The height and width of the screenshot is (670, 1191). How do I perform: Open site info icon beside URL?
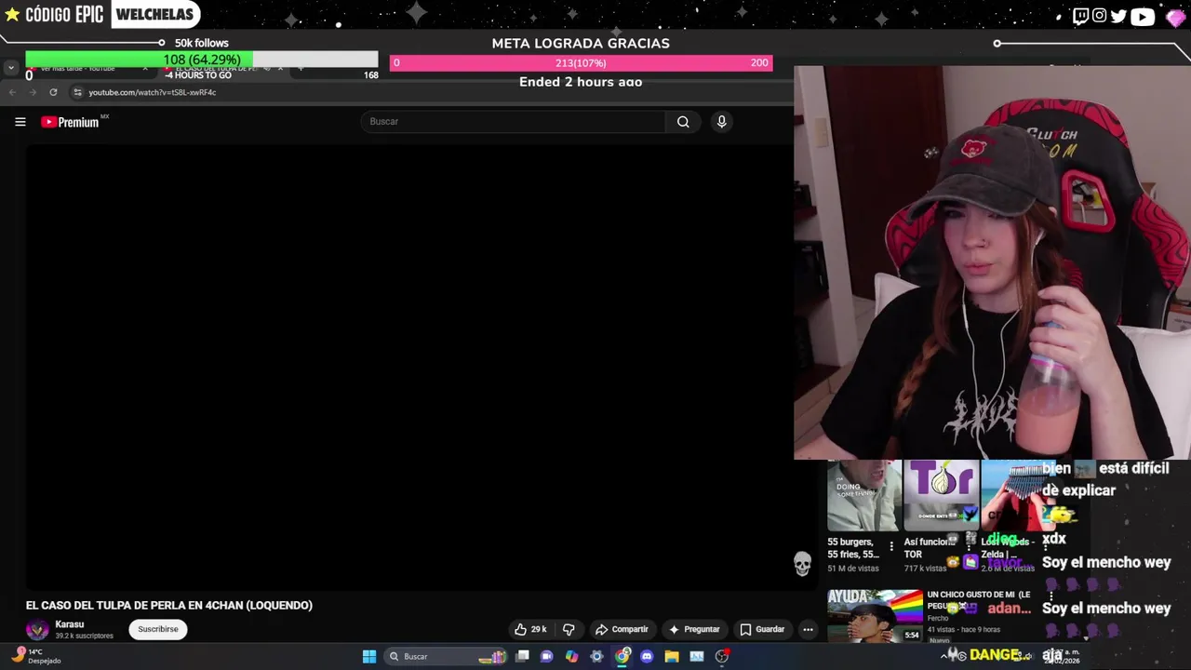[x=78, y=92]
